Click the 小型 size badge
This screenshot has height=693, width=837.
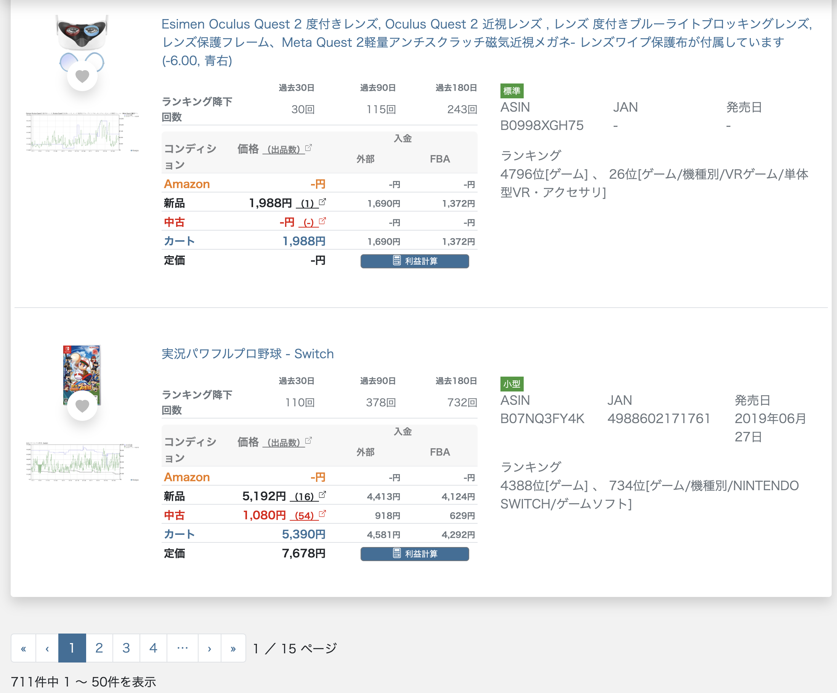512,384
